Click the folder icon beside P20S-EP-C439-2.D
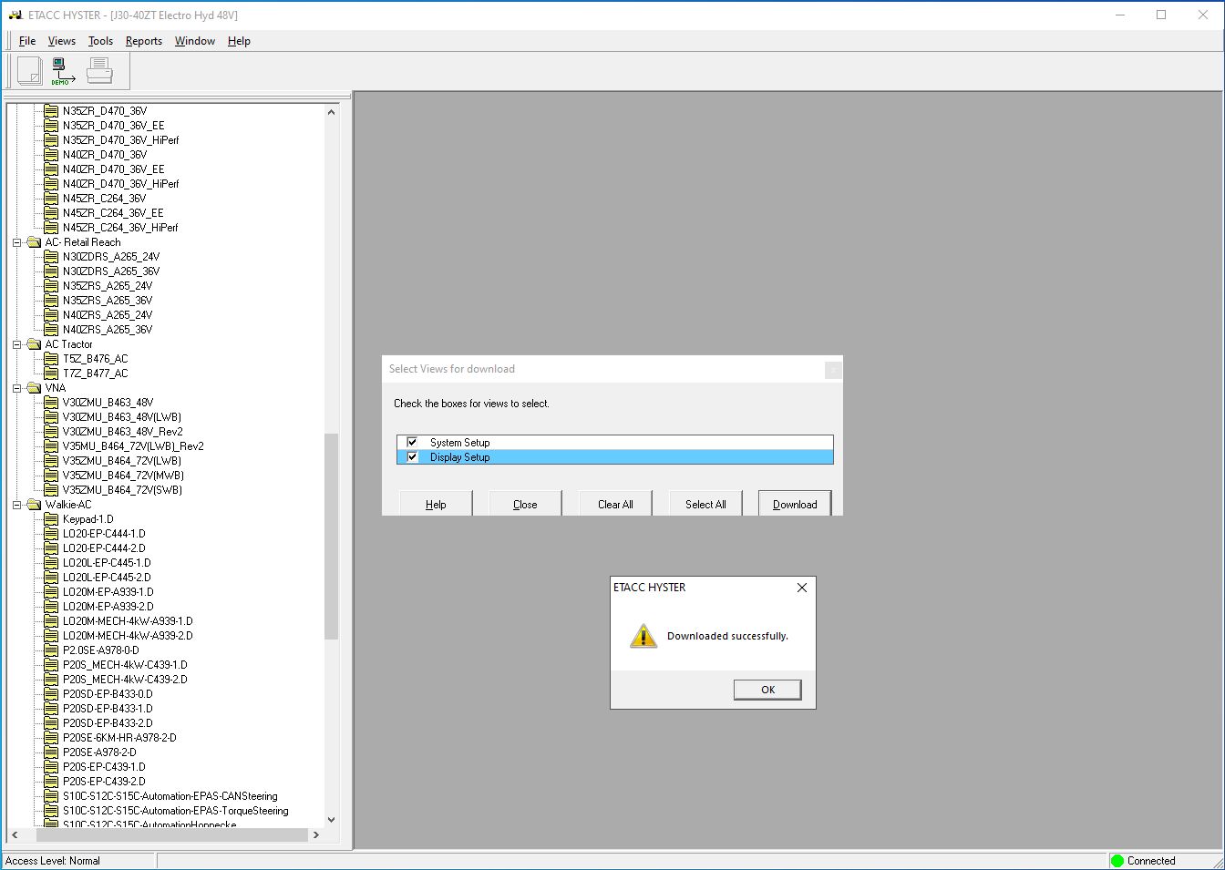 coord(52,782)
